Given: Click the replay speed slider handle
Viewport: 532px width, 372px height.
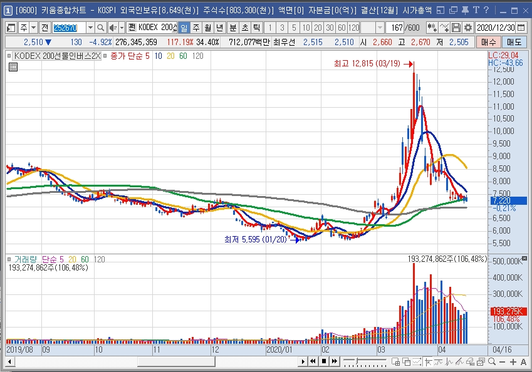Looking at the screenshot, I should [357, 361].
